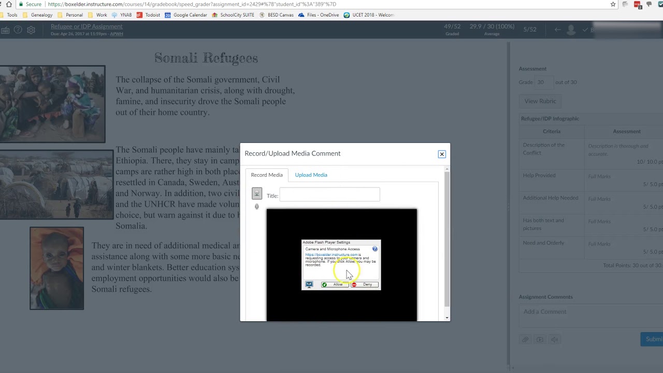Open the SpeedGrader gradebook icon
The image size is (663, 373).
(5, 30)
